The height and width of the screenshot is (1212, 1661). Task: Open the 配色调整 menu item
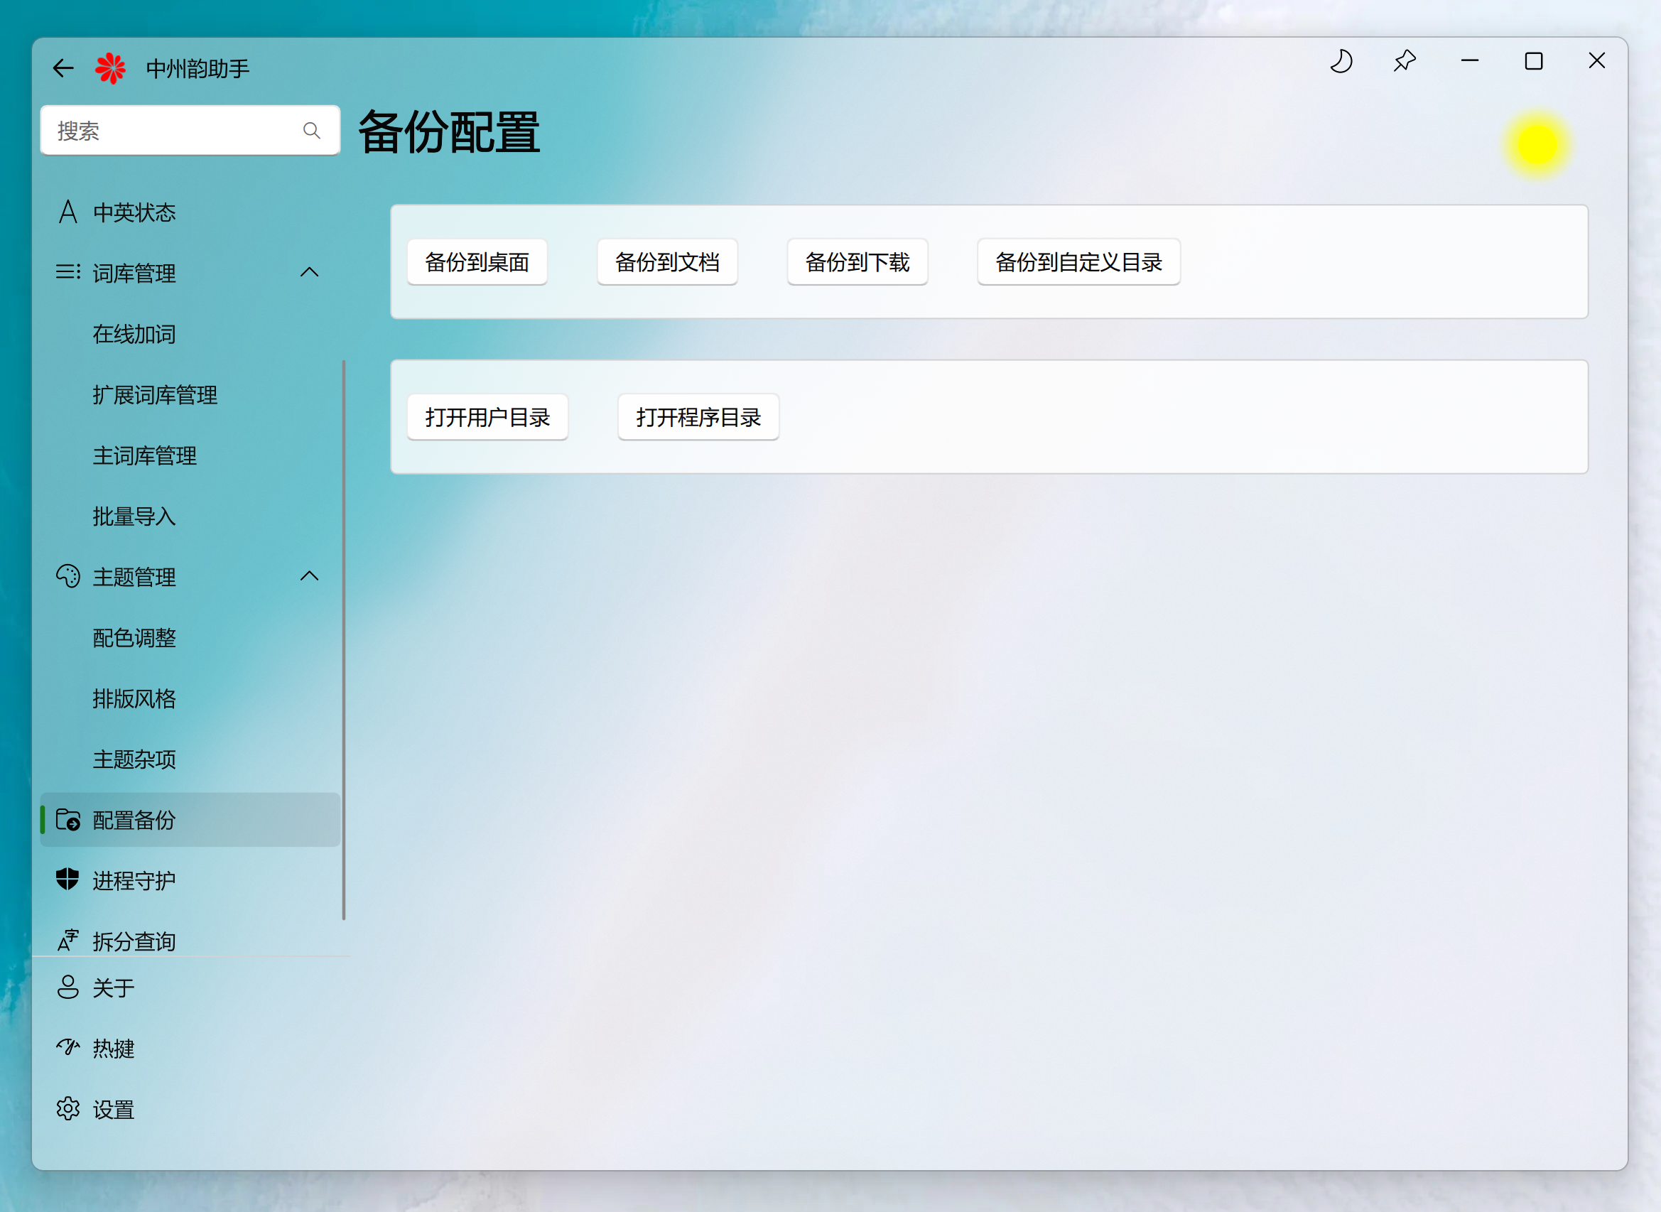click(x=134, y=637)
